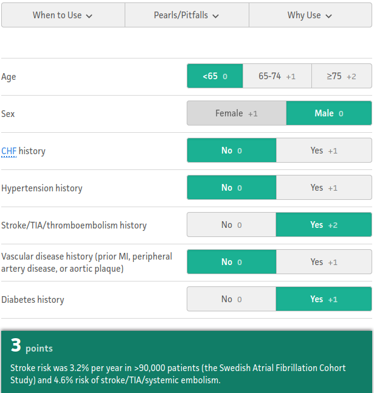Mark CHF history as No
Viewport: 374px width, 393px height.
(232, 150)
